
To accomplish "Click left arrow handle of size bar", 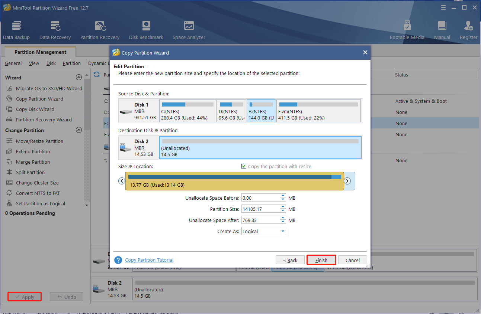I will (122, 181).
